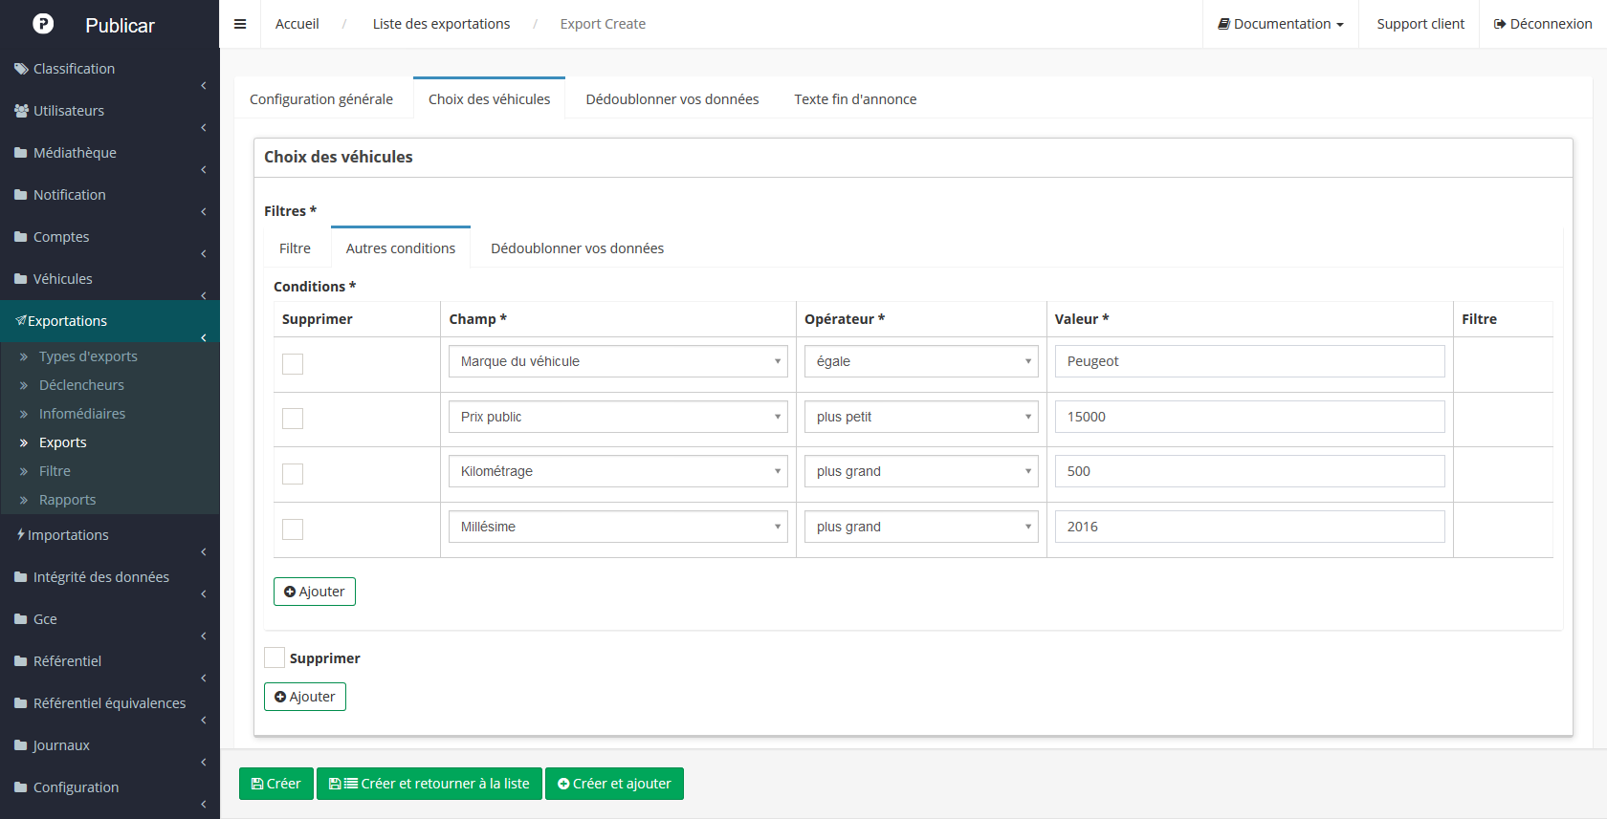This screenshot has width=1607, height=819.
Task: Go to Accueil breadcrumb link
Action: 297,24
